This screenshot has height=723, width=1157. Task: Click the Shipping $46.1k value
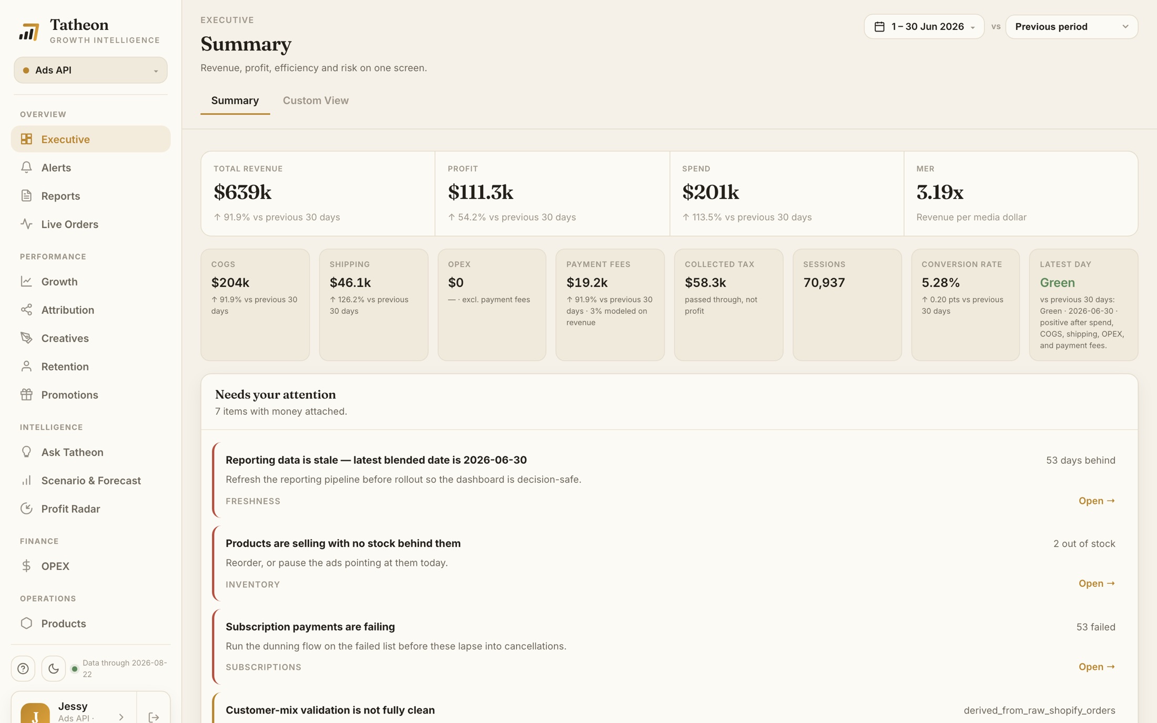(x=350, y=282)
